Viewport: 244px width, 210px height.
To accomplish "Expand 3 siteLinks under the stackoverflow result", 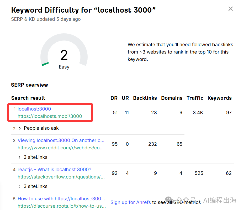I will pyautogui.click(x=33, y=186).
